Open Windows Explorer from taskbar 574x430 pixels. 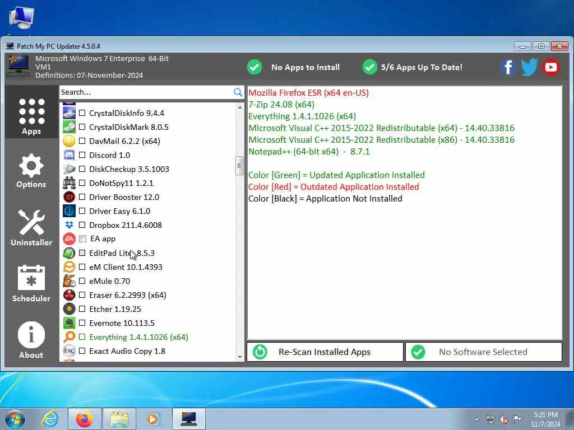coord(119,419)
